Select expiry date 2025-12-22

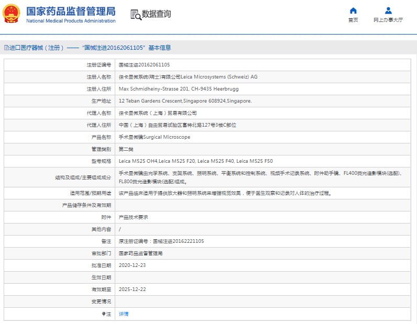132,289
